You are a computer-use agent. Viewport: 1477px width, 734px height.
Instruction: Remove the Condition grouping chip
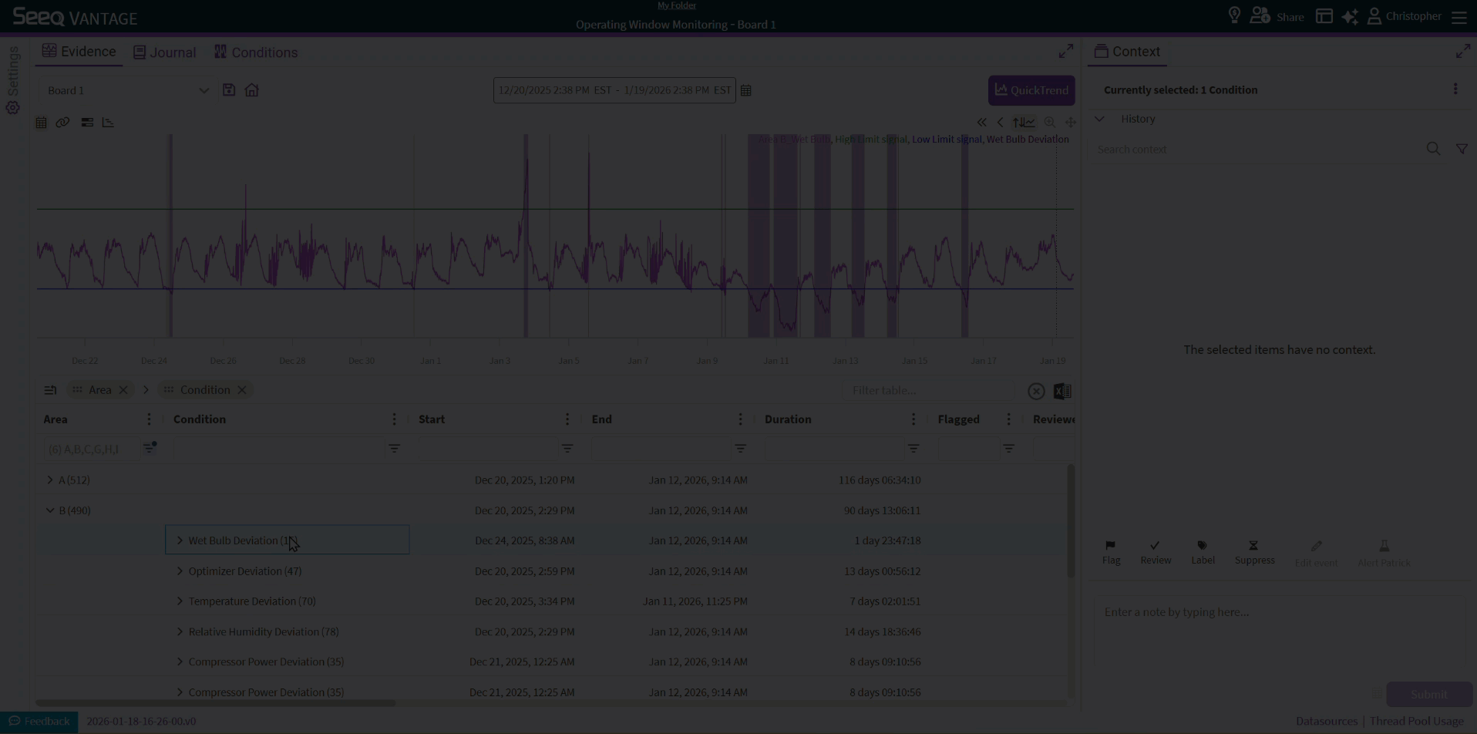(242, 390)
